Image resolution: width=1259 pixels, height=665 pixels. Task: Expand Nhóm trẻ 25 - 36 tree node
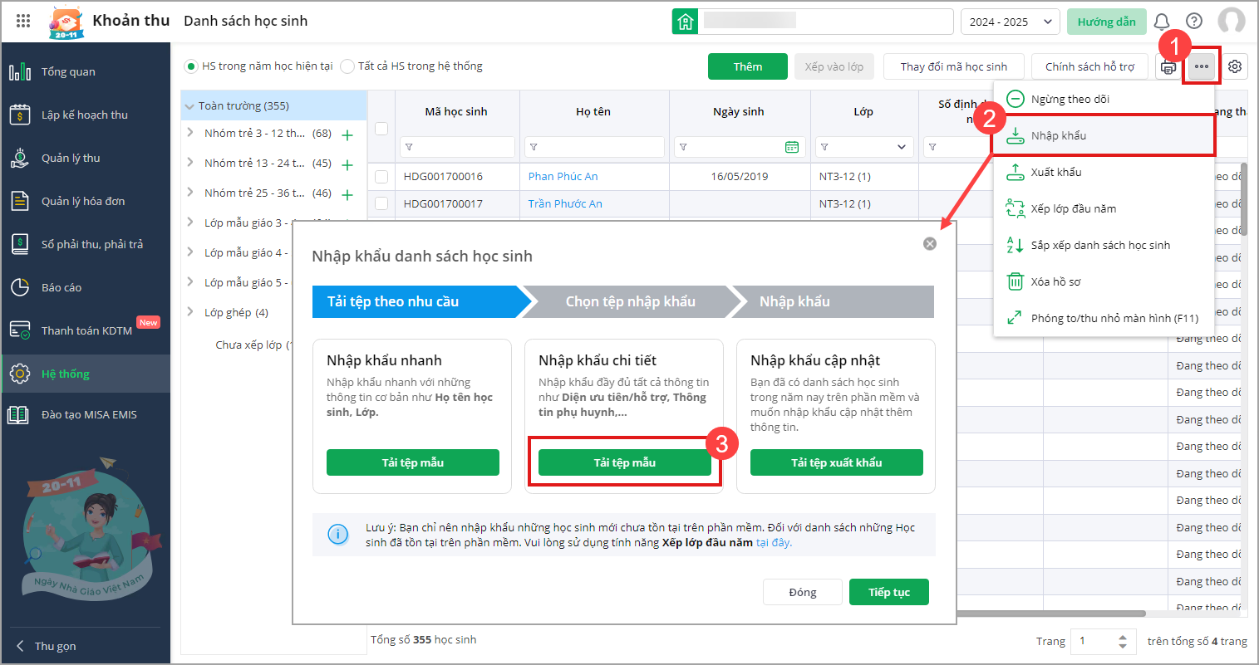click(190, 193)
